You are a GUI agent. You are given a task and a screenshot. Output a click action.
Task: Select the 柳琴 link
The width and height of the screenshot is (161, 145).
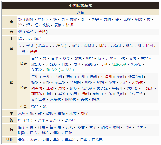point(90,58)
